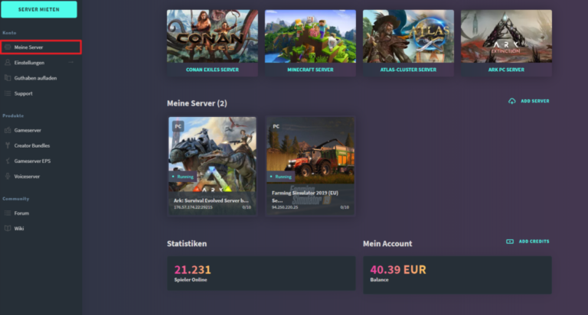
Task: Expand the Einstellungen submenu arrow
Action: (71, 63)
